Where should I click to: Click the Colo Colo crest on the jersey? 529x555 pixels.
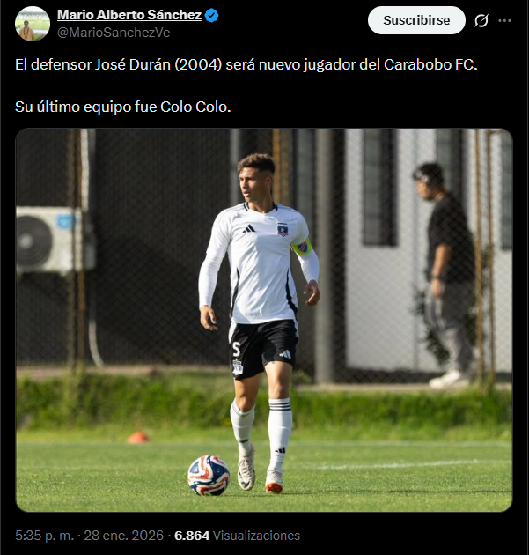pyautogui.click(x=283, y=230)
